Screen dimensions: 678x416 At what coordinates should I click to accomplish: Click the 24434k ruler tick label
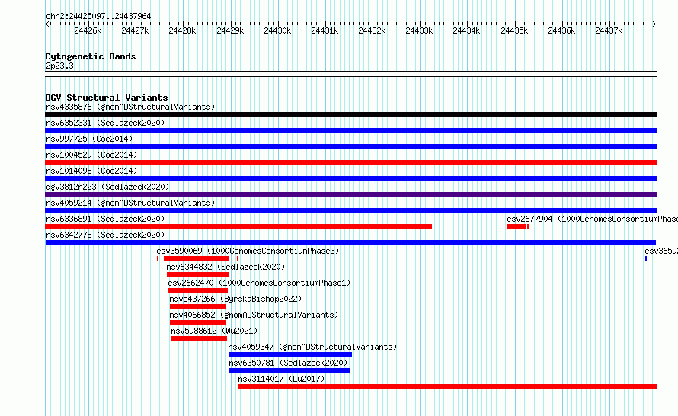[x=466, y=30]
